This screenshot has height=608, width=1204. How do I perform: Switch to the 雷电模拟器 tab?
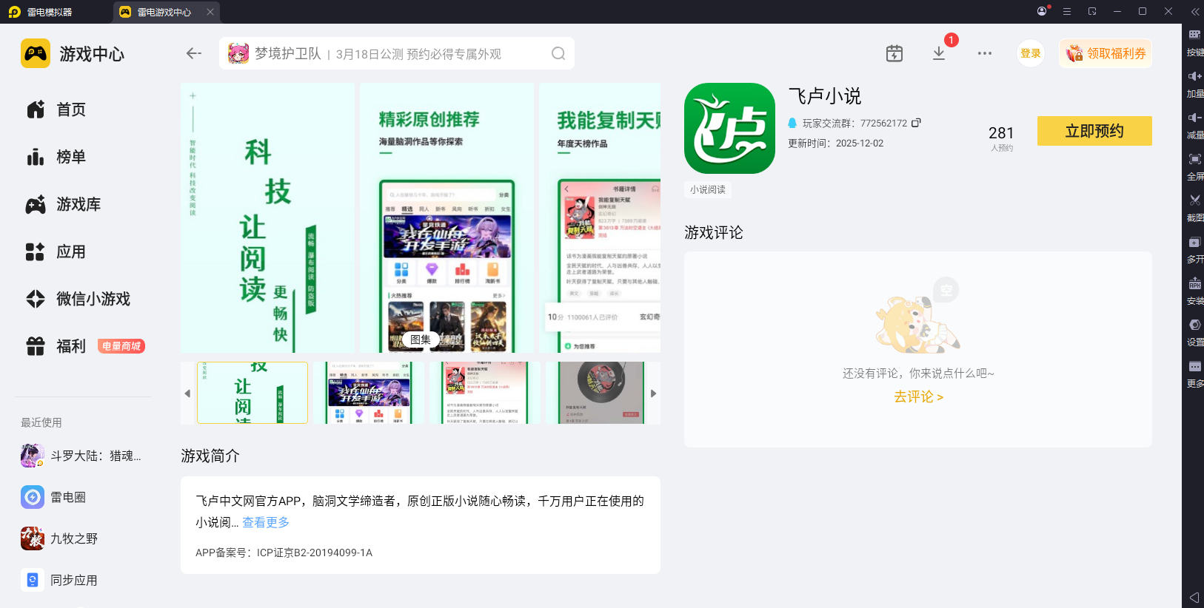pos(41,12)
